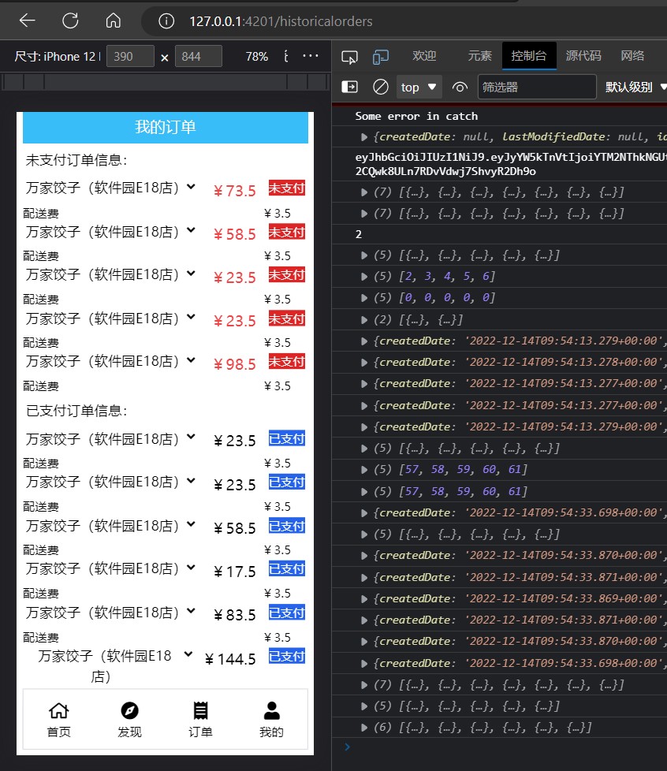Open device selector 尺寸: iPhone 12
667x771 pixels.
(57, 57)
